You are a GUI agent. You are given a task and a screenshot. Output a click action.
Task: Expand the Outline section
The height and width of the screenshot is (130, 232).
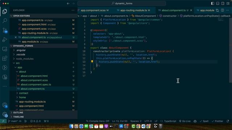pyautogui.click(x=43, y=112)
